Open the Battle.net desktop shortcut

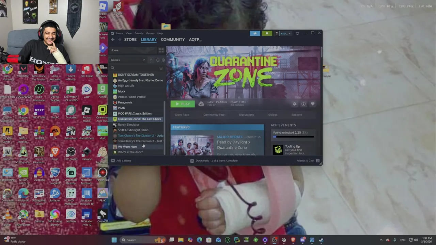tap(55, 195)
